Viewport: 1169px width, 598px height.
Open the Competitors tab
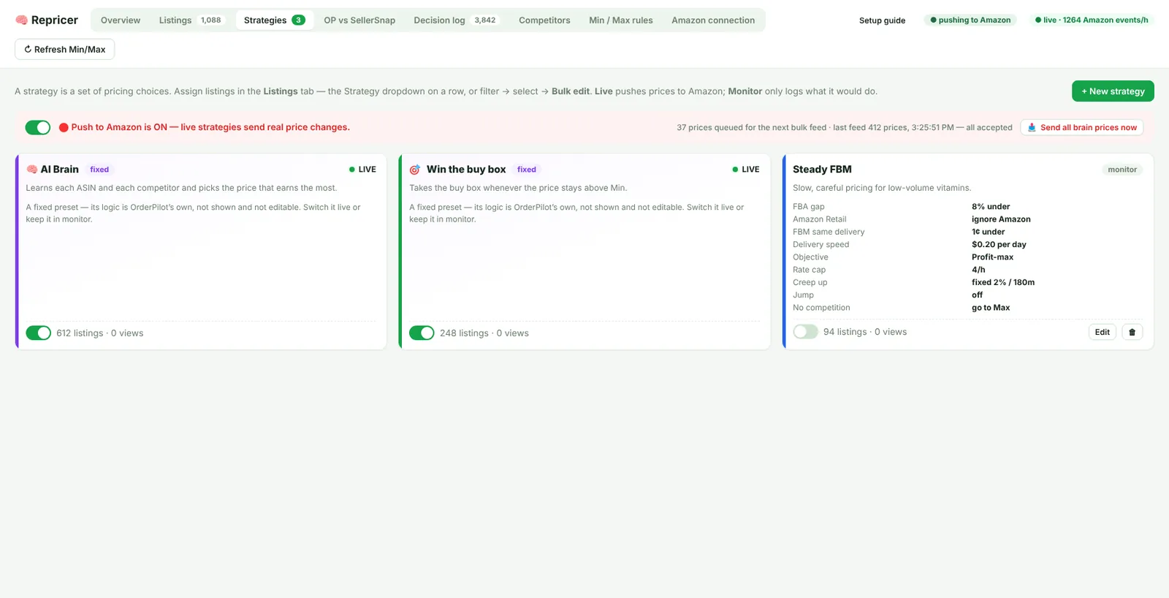544,20
